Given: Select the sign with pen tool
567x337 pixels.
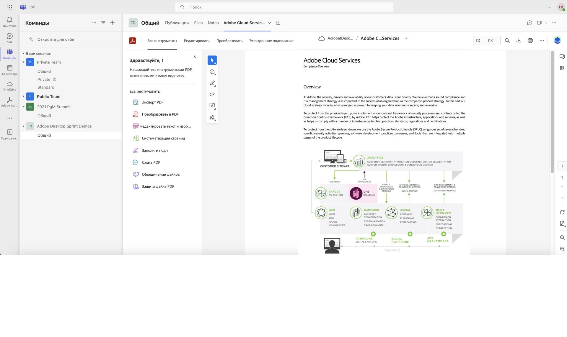Looking at the screenshot, I should (212, 117).
